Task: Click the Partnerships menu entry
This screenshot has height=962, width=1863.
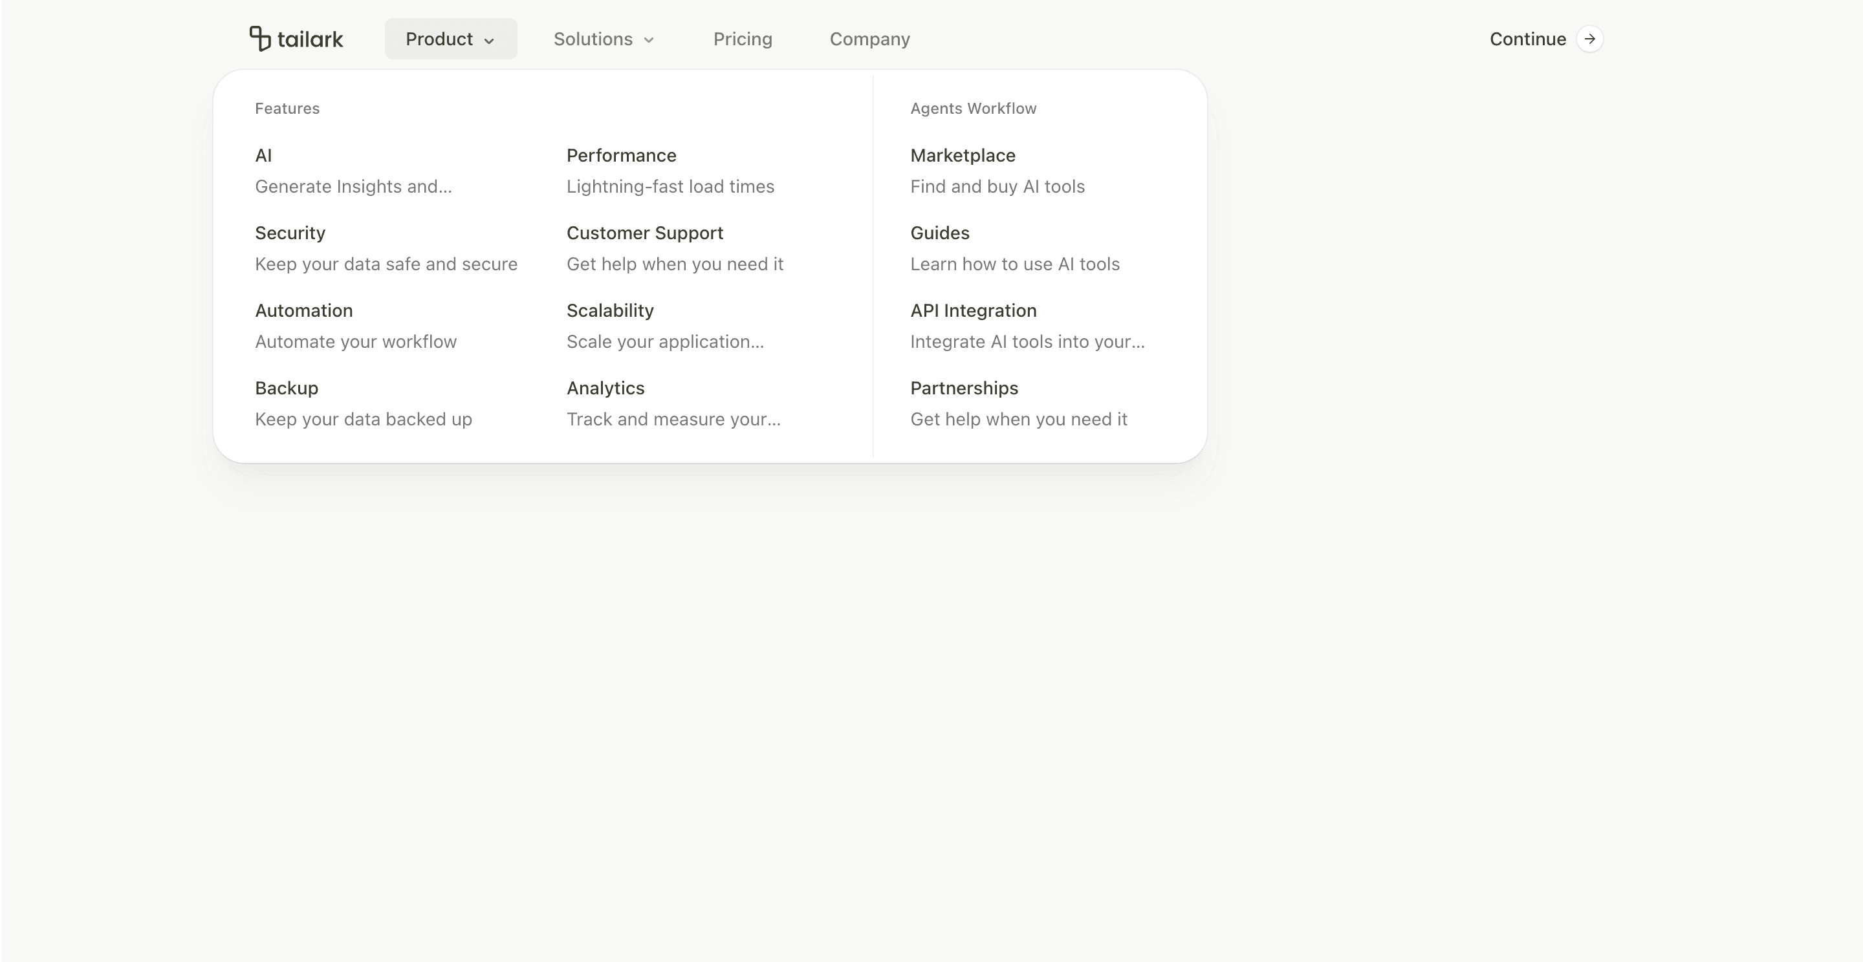Action: point(963,388)
